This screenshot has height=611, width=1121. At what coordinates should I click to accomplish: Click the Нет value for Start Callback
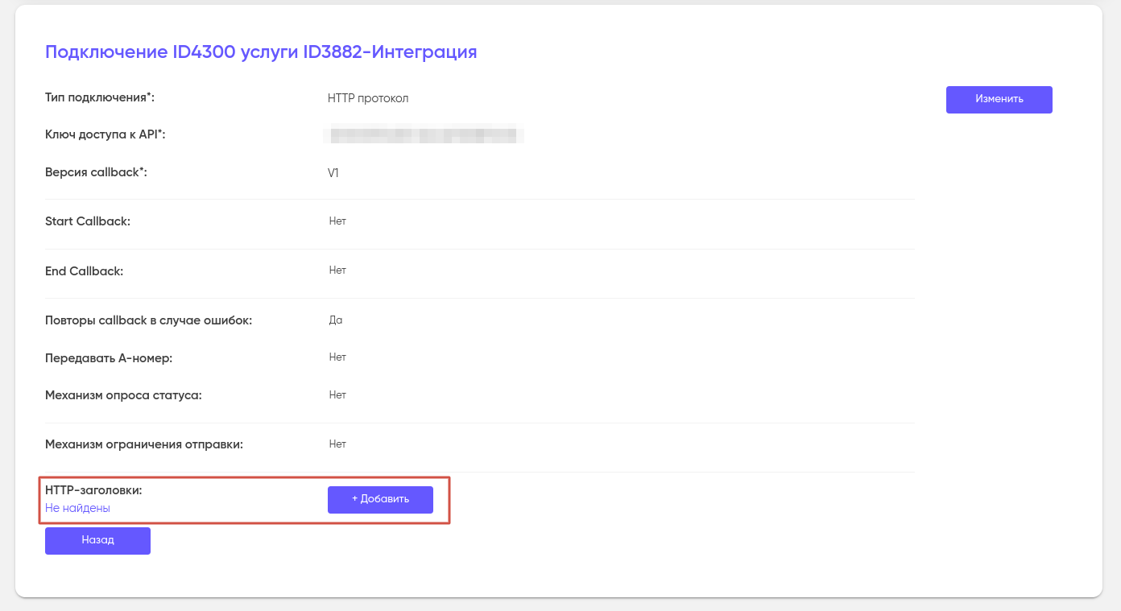(337, 221)
